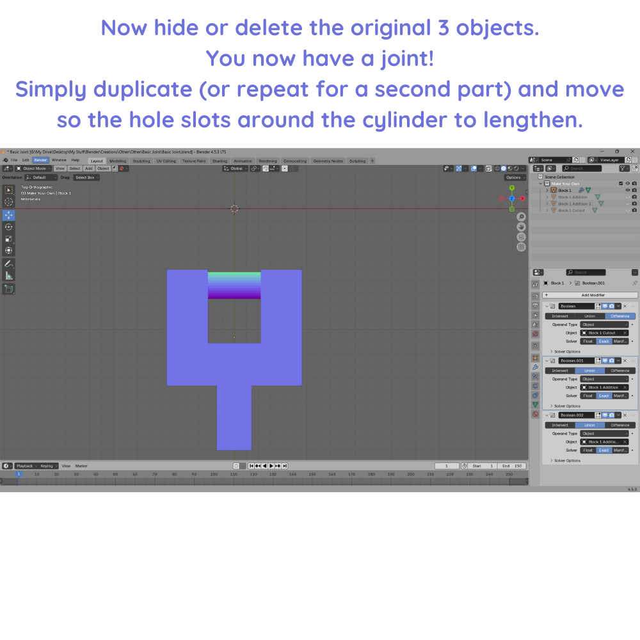Open the Physics properties tab
The image size is (640, 640).
(535, 386)
